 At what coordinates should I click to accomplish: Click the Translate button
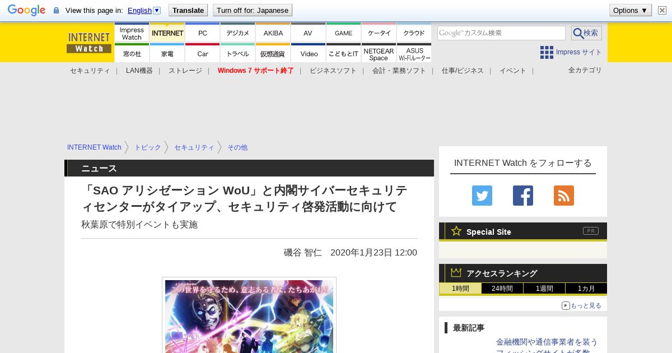pos(188,10)
